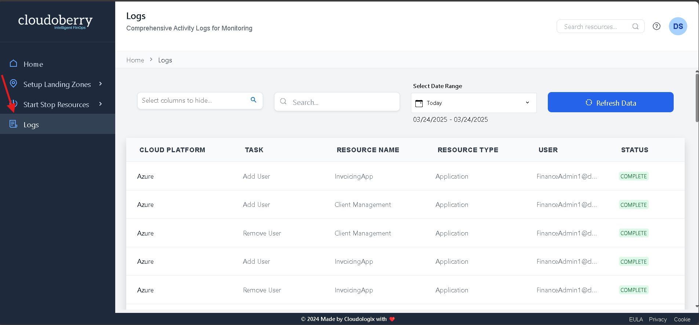699x325 pixels.
Task: Go to Home via breadcrumb link
Action: point(135,60)
